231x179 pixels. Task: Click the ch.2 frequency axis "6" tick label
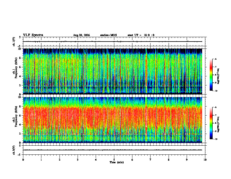20,116
